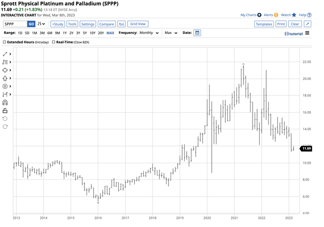Select the polygon shape tool icon
Screen dimensions: 324x227
click(5, 70)
